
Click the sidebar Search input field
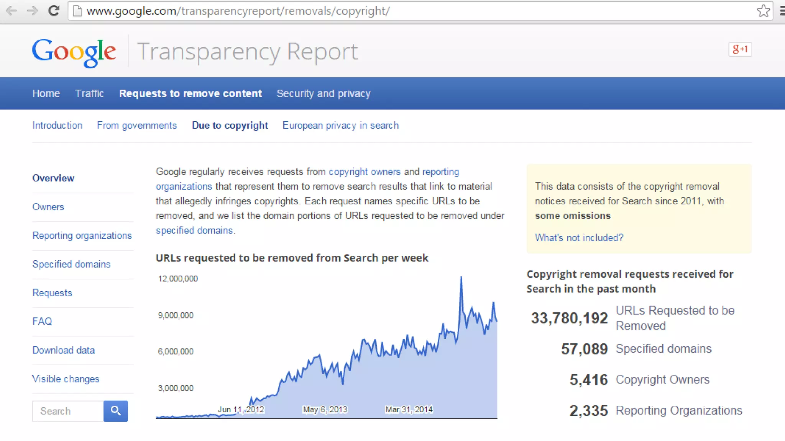[68, 411]
